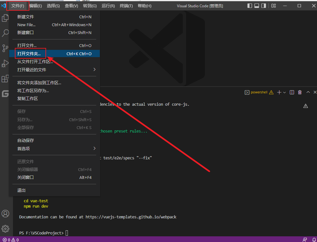Choose 将文件夹添加到工作区... entry
Screen dimensions: 317x242
pos(54,83)
